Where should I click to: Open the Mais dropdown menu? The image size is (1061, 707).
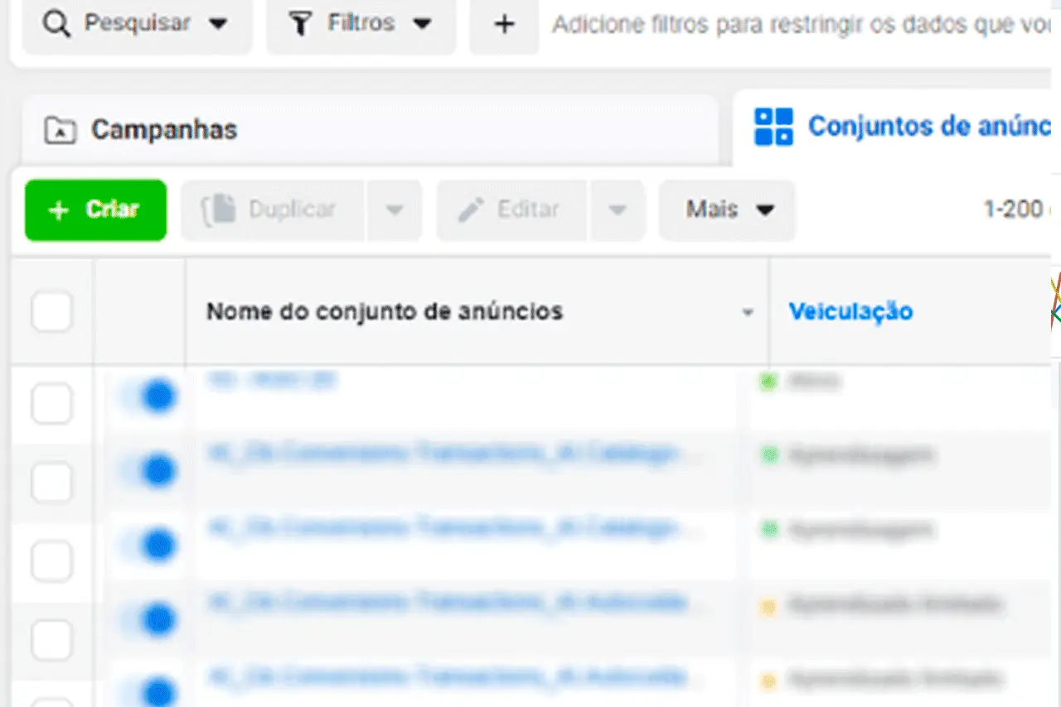[x=727, y=210]
